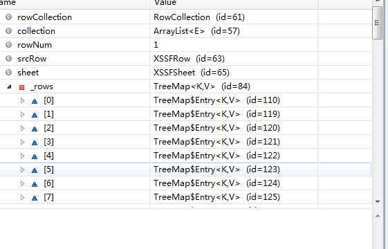This screenshot has width=388, height=249.
Task: Click the sheet variable icon
Action: tap(9, 73)
